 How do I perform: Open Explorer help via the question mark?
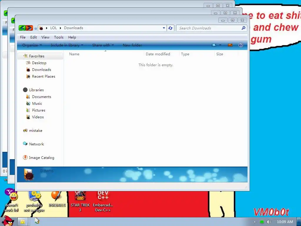pos(240,45)
